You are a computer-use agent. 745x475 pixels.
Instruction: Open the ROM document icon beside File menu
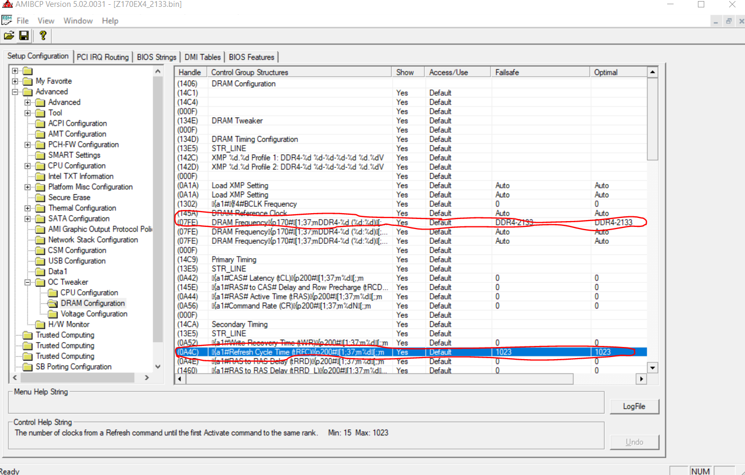click(7, 21)
